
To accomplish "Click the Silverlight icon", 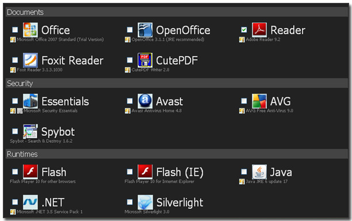I will click(x=145, y=202).
